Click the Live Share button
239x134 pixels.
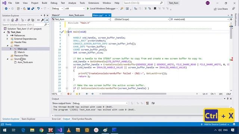pyautogui.click(x=221, y=9)
